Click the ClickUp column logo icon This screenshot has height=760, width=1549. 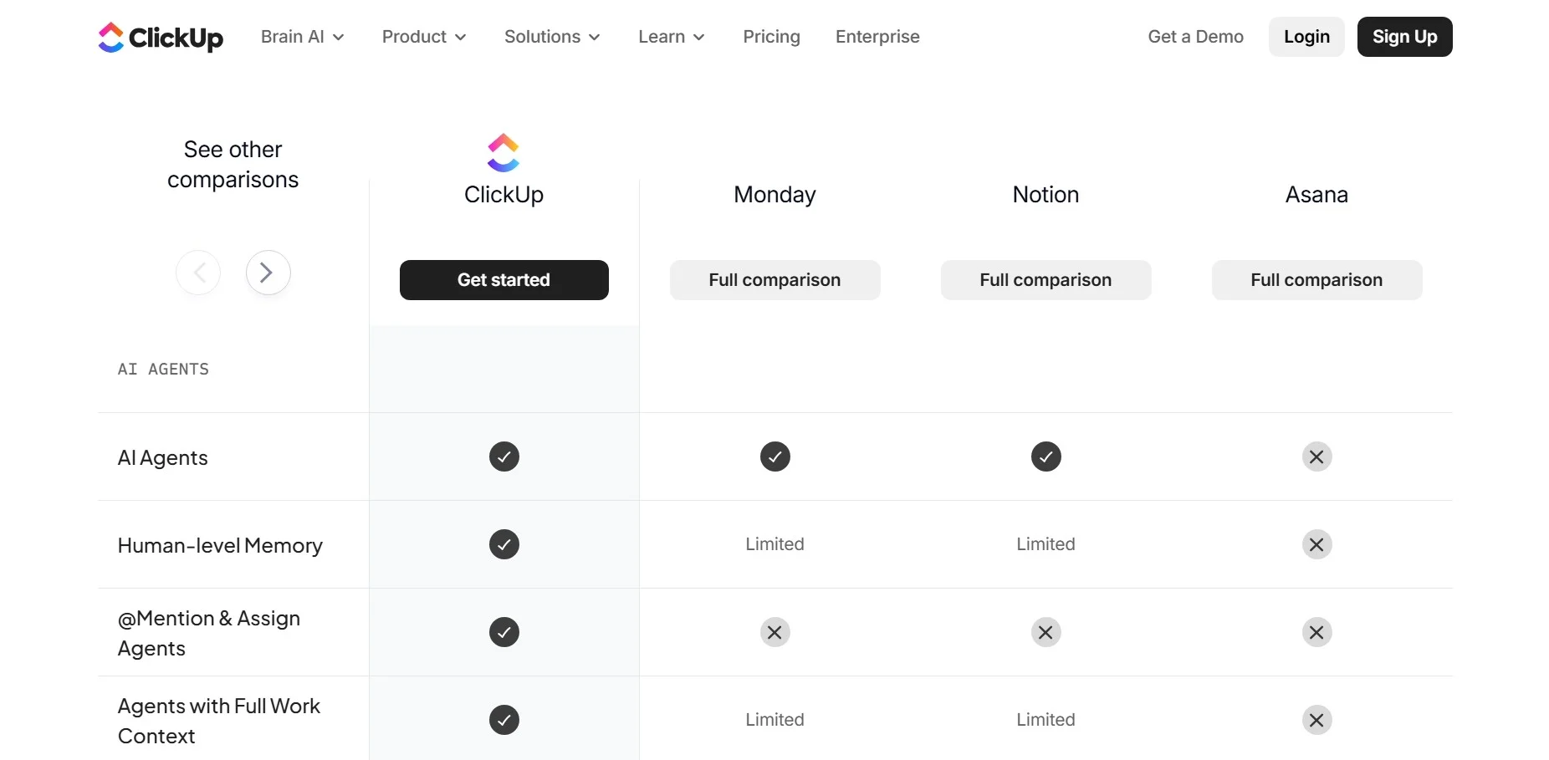point(504,152)
